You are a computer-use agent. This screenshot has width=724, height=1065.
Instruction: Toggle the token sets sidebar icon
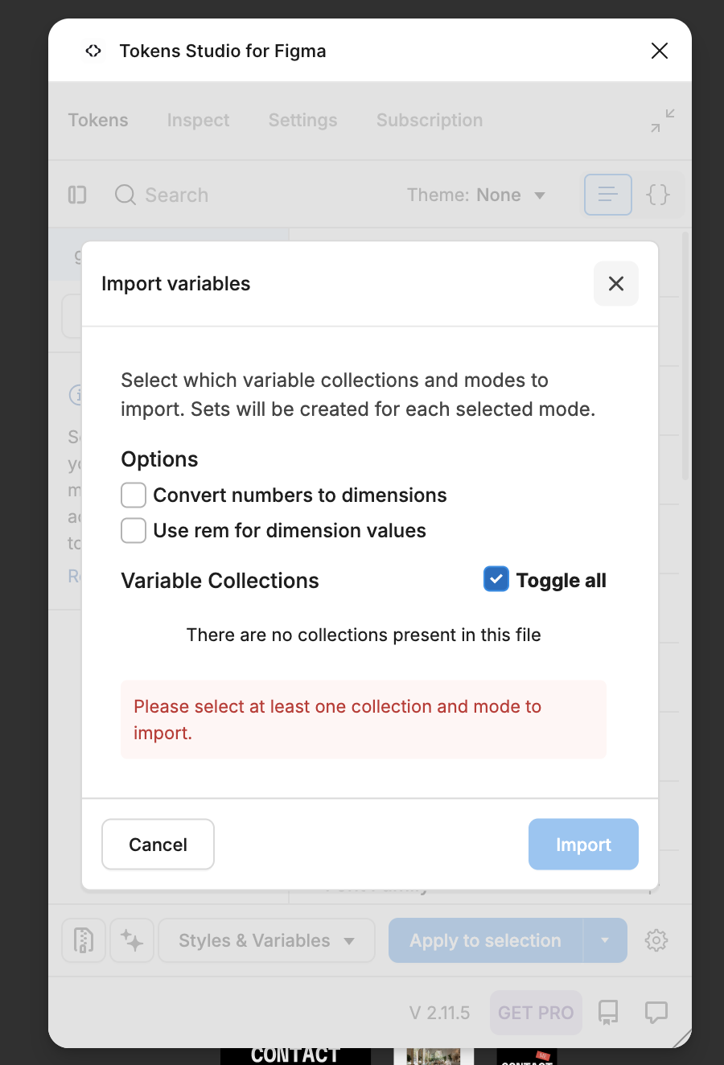click(x=77, y=195)
